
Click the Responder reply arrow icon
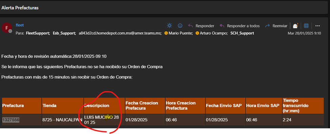(x=191, y=26)
